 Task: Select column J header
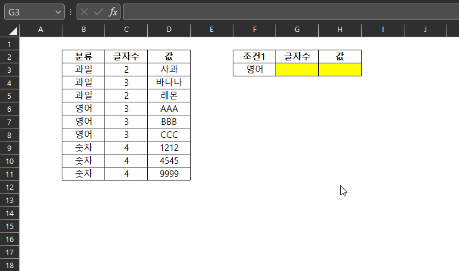pos(425,30)
